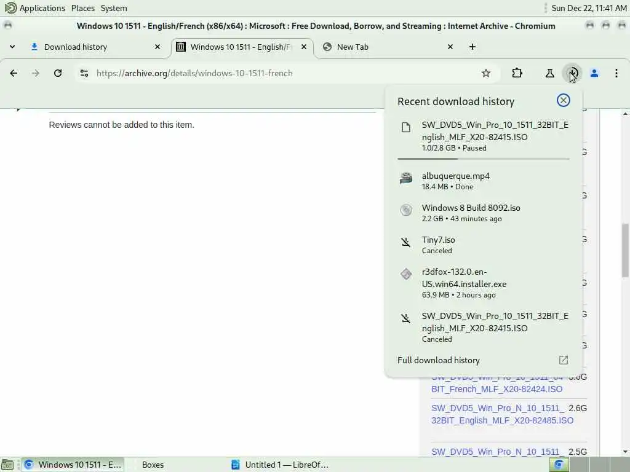Download SW_DVD5_Win_Pro_N 32BIT English X20-82485 ISO
This screenshot has width=630, height=472.
point(502,414)
